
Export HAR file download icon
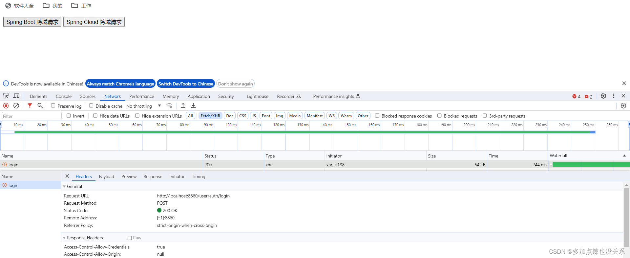click(194, 105)
